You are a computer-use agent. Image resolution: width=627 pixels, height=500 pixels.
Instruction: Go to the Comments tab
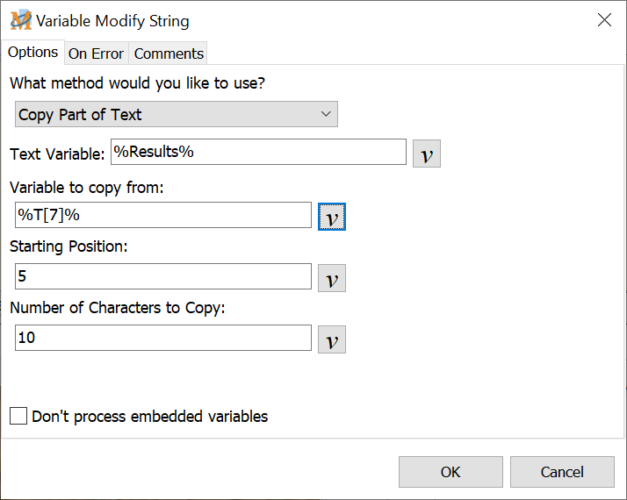(x=169, y=54)
